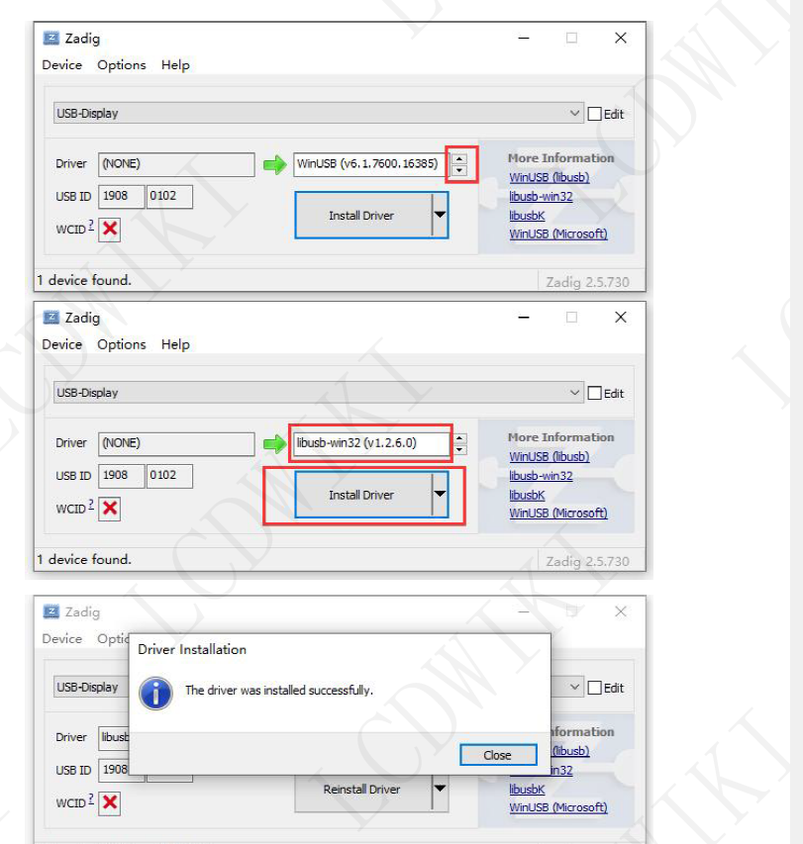
Task: Click the red X WCID icon below the Reinstall Driver window's USB ID
Action: pos(110,803)
